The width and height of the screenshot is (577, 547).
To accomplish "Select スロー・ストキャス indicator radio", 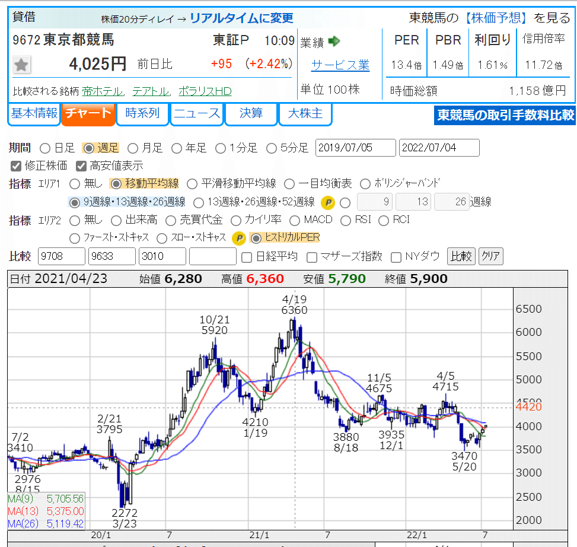I will 162,238.
